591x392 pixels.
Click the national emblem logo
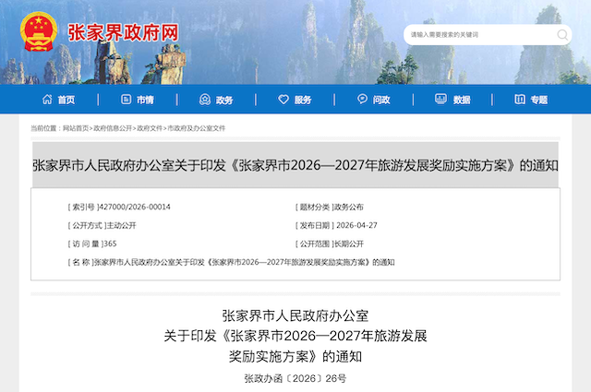(x=39, y=31)
